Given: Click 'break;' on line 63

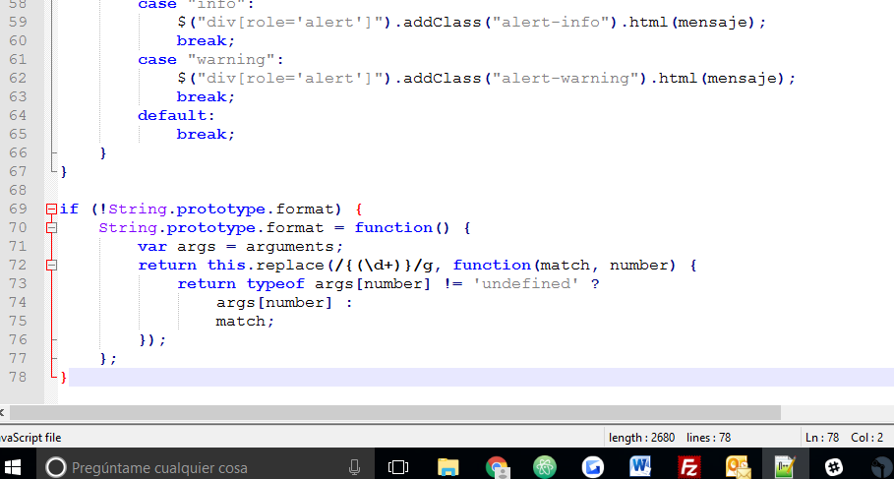Looking at the screenshot, I should tap(206, 97).
